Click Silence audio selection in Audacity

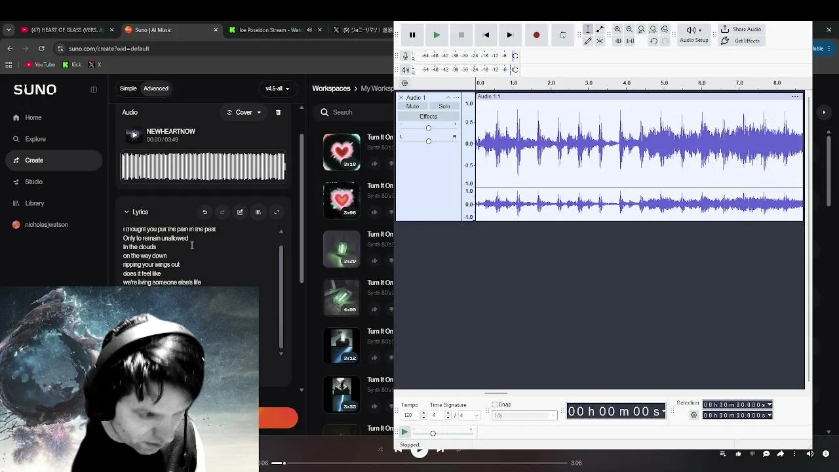630,41
